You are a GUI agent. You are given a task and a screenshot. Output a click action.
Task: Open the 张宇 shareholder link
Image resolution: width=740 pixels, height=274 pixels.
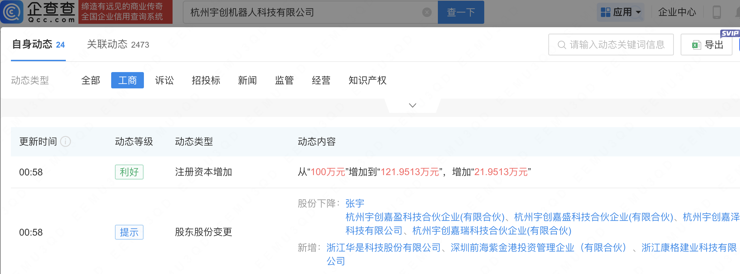click(355, 204)
